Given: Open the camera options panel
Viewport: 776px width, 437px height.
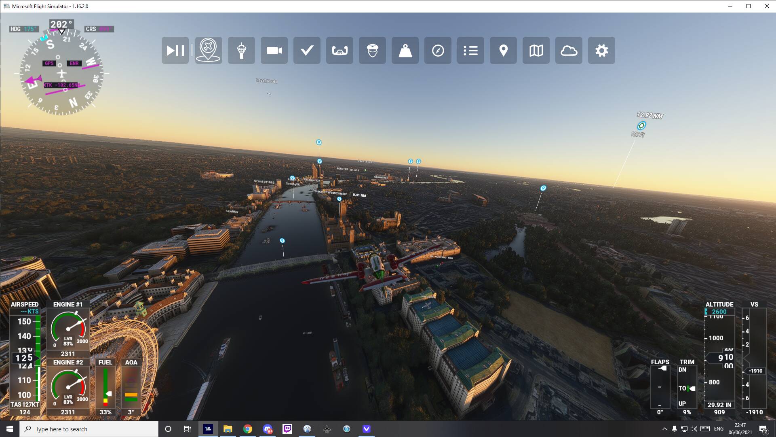Looking at the screenshot, I should [274, 51].
